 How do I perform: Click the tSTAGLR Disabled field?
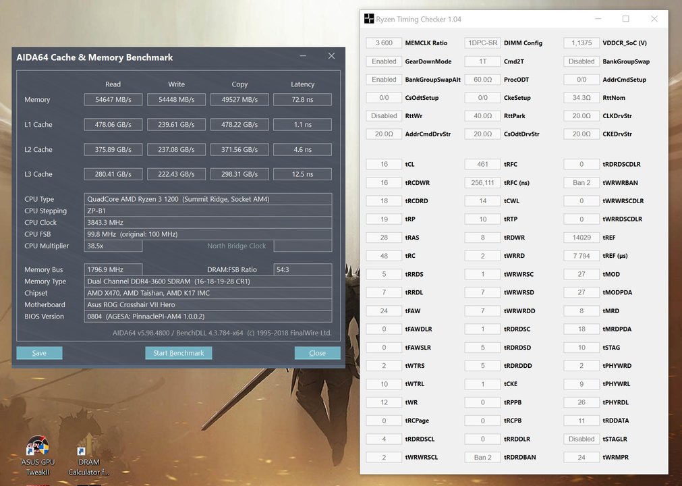(581, 439)
